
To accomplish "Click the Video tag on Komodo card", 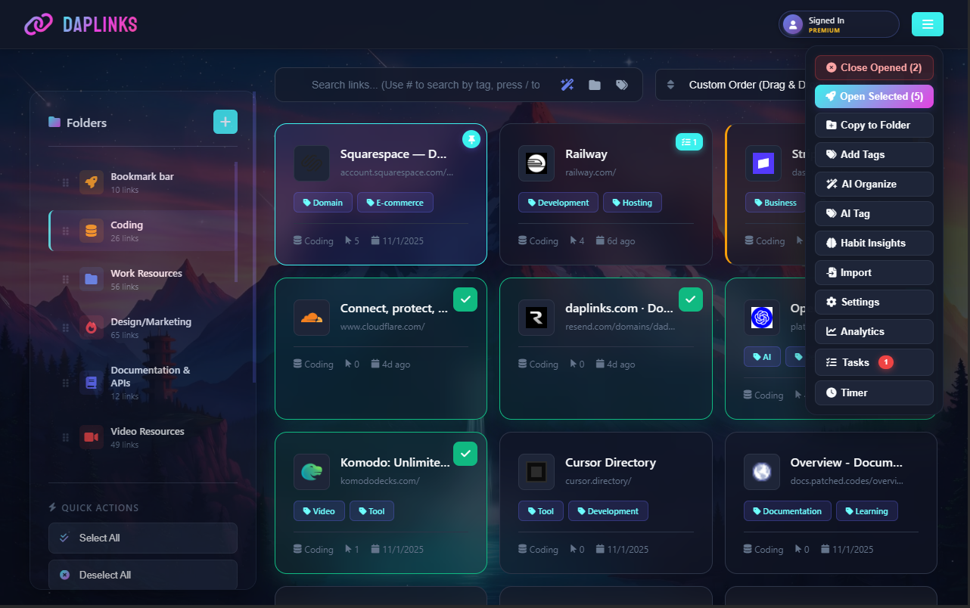I will [x=319, y=511].
